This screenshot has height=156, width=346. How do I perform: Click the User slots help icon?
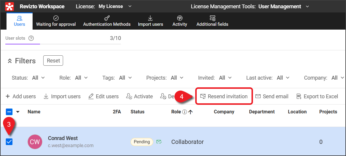coord(31,38)
